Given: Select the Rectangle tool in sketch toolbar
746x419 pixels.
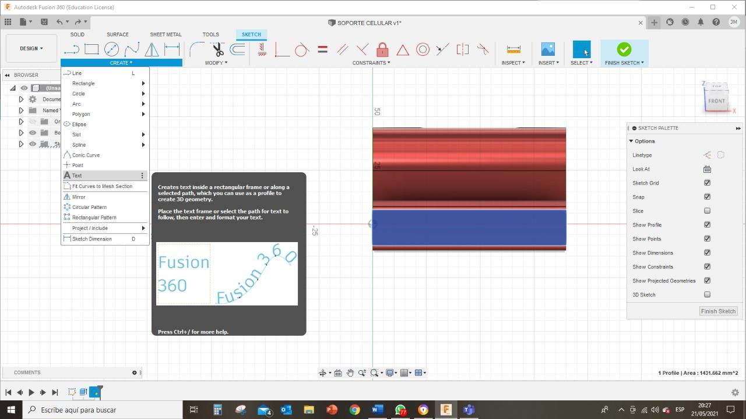Looking at the screenshot, I should 92,49.
